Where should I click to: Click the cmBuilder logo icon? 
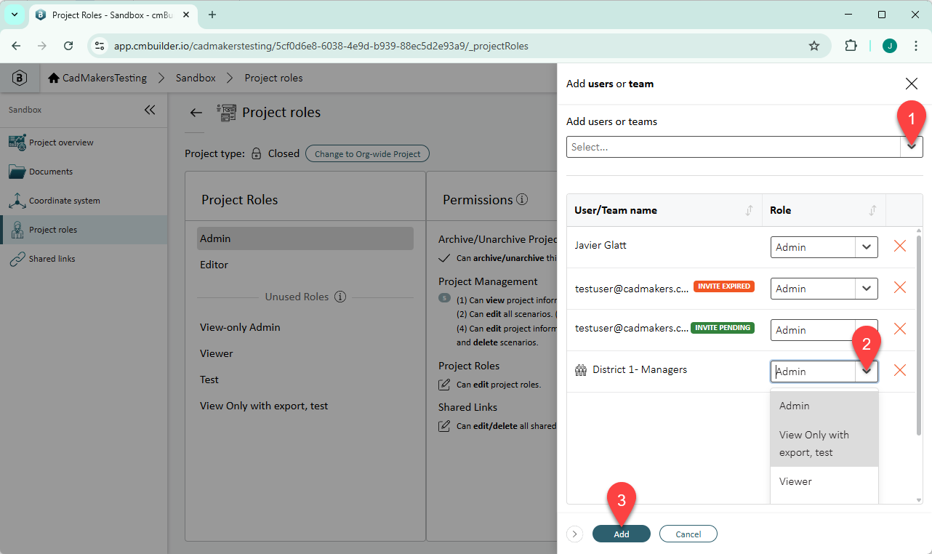pos(20,78)
